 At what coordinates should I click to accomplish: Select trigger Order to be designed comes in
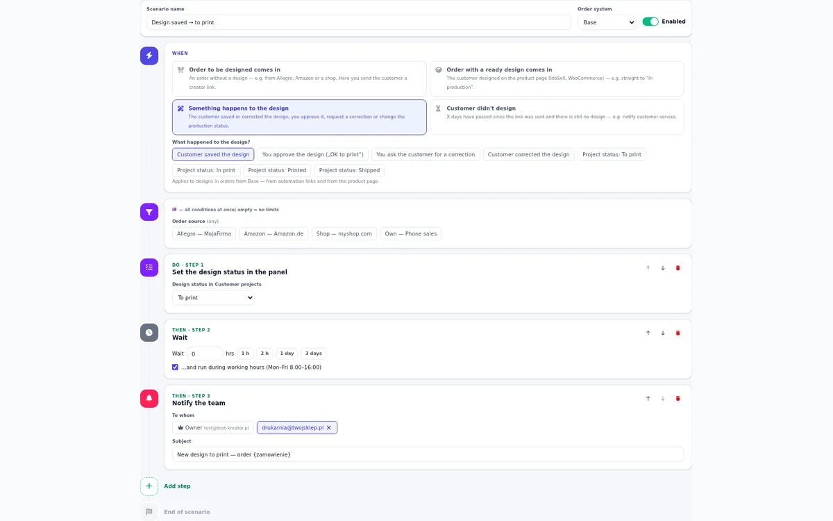click(x=299, y=78)
